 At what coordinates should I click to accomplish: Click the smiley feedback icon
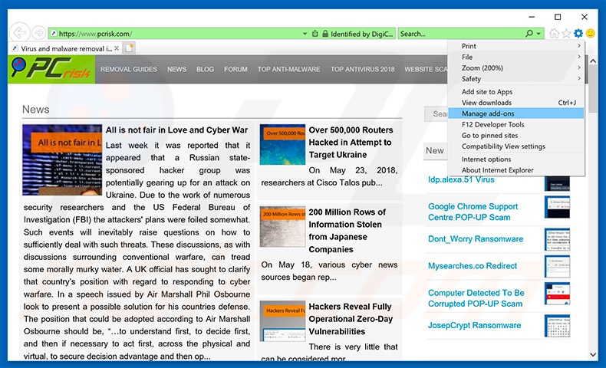[591, 34]
